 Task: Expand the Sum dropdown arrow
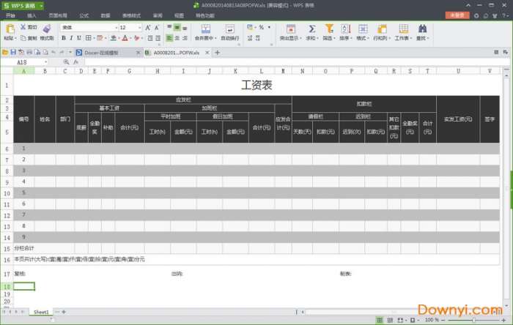(317, 38)
